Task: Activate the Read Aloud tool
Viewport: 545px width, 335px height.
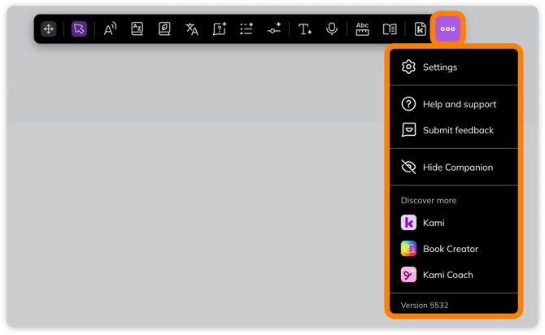Action: click(110, 28)
